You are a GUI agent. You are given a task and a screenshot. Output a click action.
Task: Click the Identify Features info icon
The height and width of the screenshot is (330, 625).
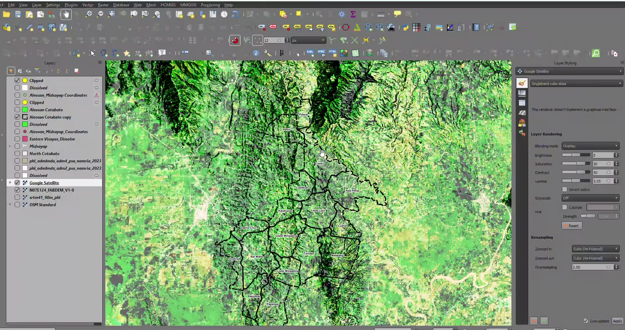[256, 53]
